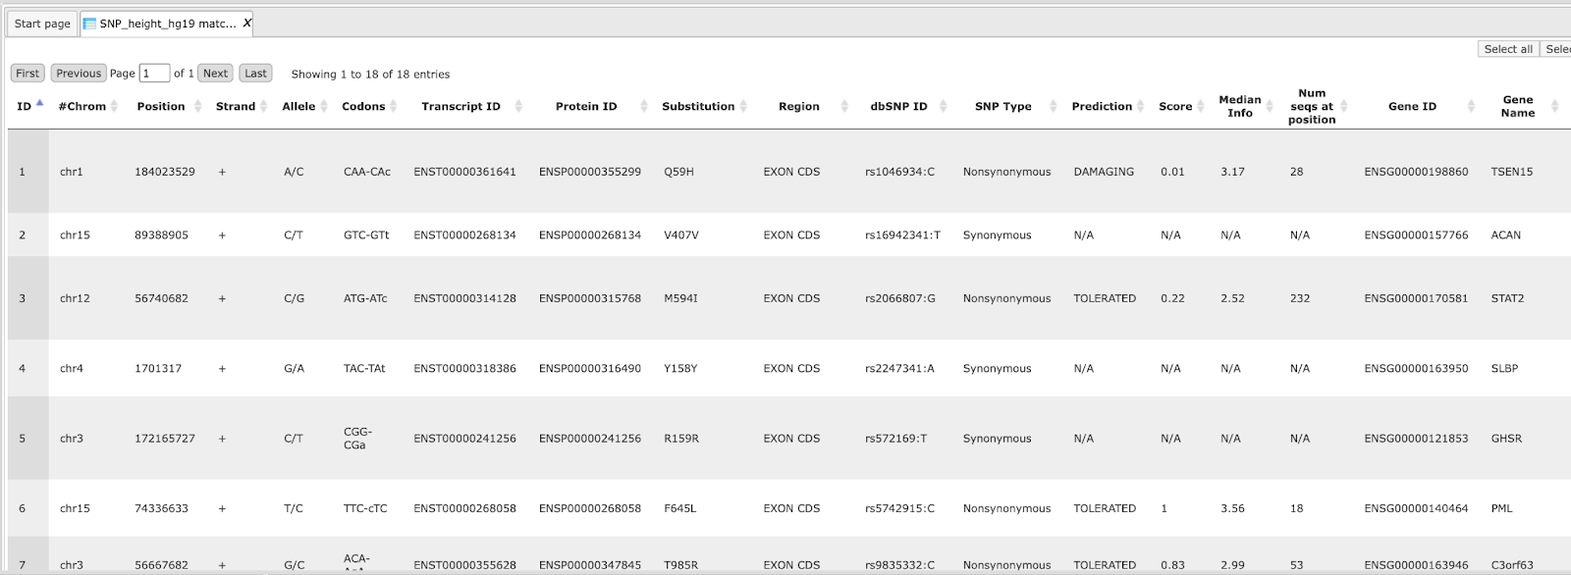Click substitution M594I cell
This screenshot has width=1571, height=575.
(680, 298)
